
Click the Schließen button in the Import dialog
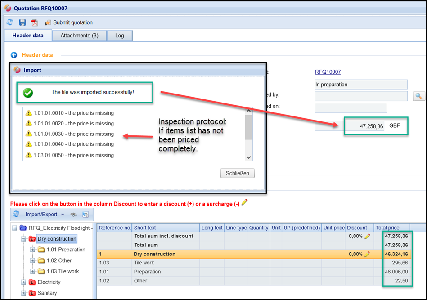tap(238, 173)
